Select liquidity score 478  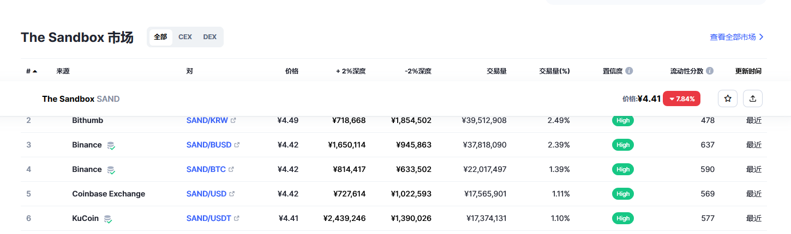(708, 120)
